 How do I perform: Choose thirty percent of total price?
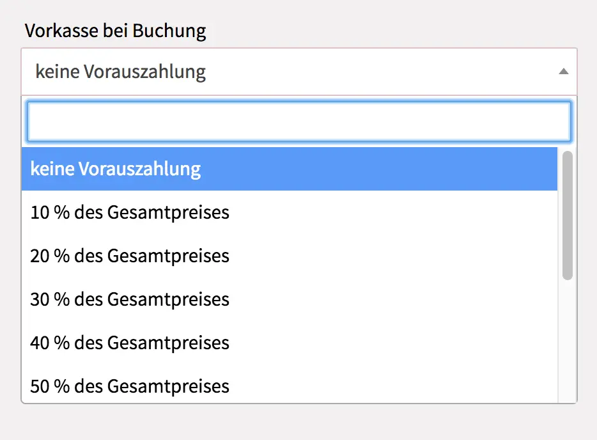130,299
